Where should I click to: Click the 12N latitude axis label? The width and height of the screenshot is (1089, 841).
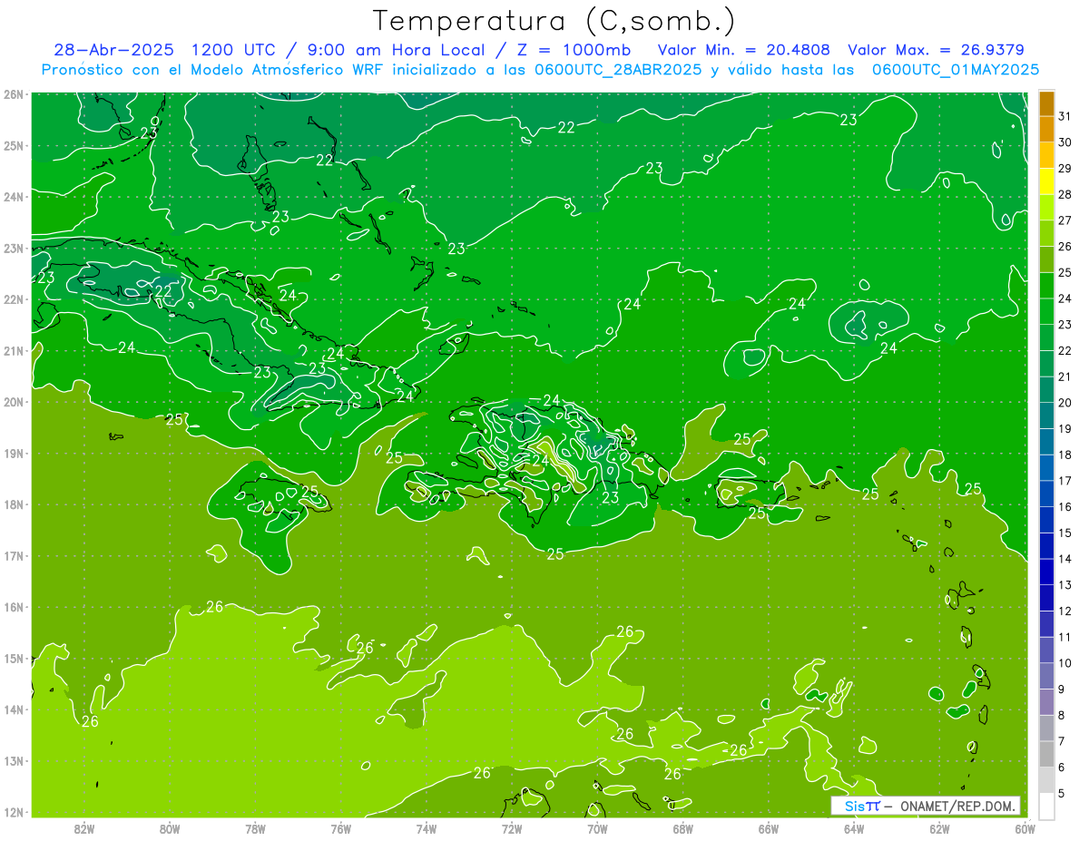click(x=14, y=811)
